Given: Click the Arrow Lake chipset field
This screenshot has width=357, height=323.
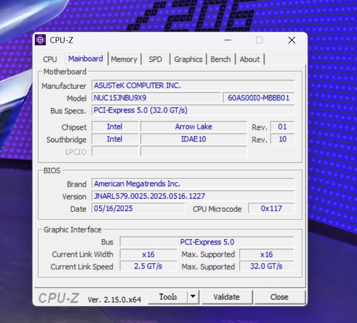Looking at the screenshot, I should tap(194, 127).
